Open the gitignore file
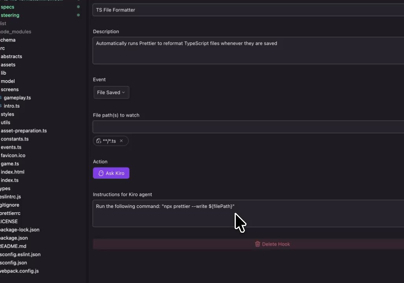This screenshot has width=404, height=283. (x=9, y=205)
